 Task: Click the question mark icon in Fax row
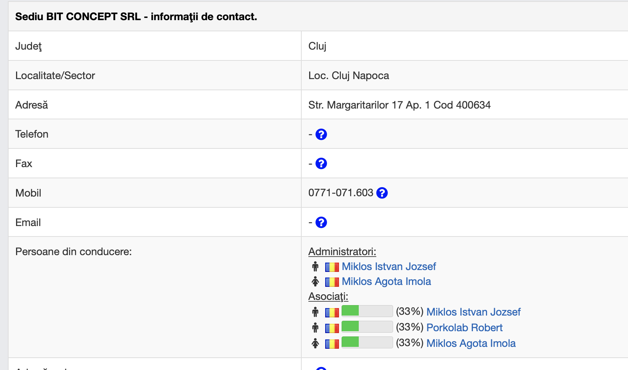point(321,163)
